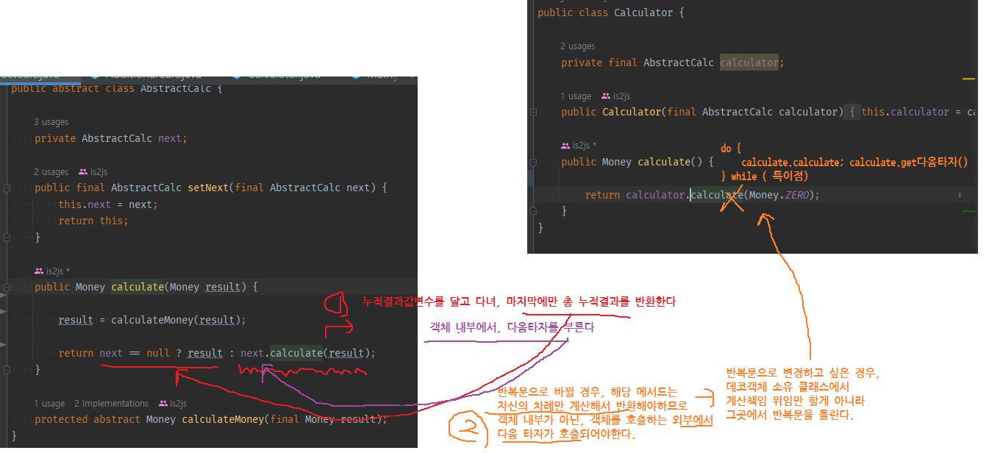Image resolution: width=989 pixels, height=453 pixels.
Task: Click Money.ZERO argument in return statement
Action: [779, 195]
